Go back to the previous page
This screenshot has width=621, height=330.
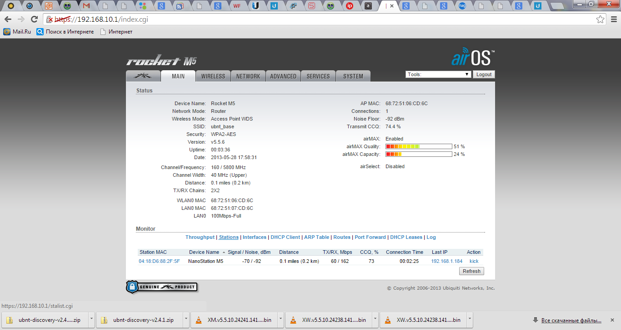(8, 19)
